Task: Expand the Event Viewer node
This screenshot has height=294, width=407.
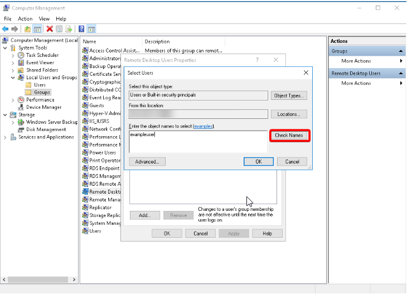Action: point(13,63)
